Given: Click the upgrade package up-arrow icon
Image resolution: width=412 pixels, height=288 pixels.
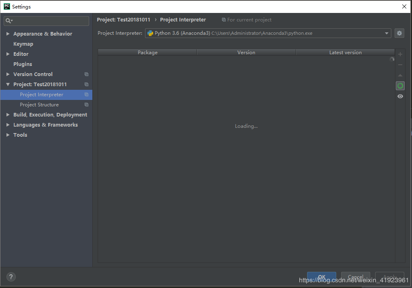Looking at the screenshot, I should [x=400, y=75].
